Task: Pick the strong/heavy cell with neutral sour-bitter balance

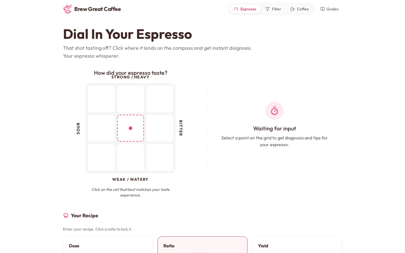Action: tap(130, 99)
